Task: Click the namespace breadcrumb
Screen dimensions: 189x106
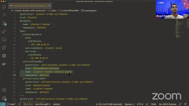Action: (89, 11)
